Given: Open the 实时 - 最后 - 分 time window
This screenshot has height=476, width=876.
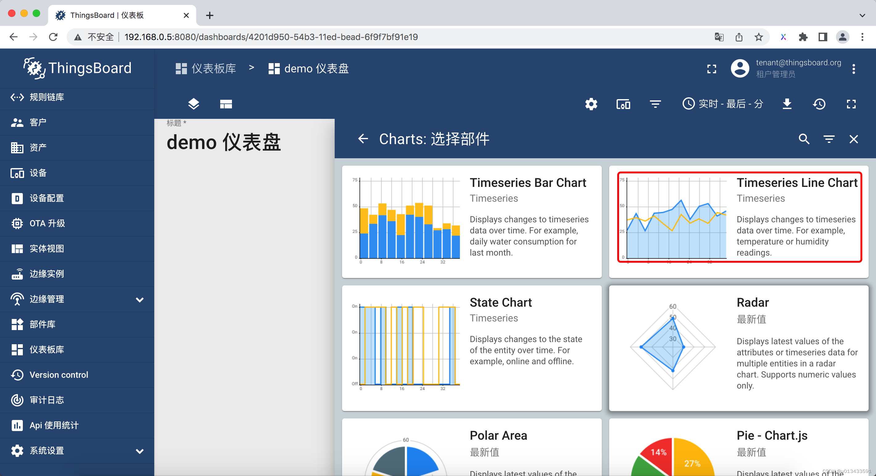Looking at the screenshot, I should tap(723, 104).
